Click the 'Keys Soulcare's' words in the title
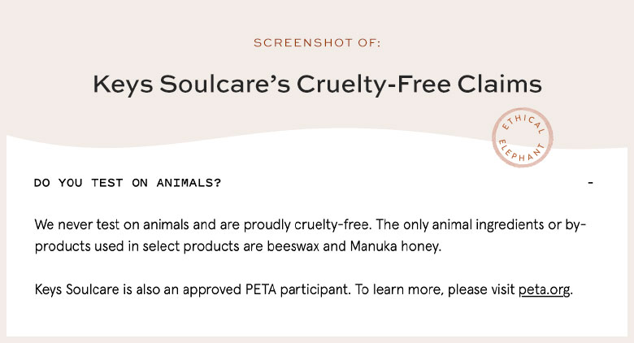Screen dimensions: 634x343 click(x=191, y=85)
